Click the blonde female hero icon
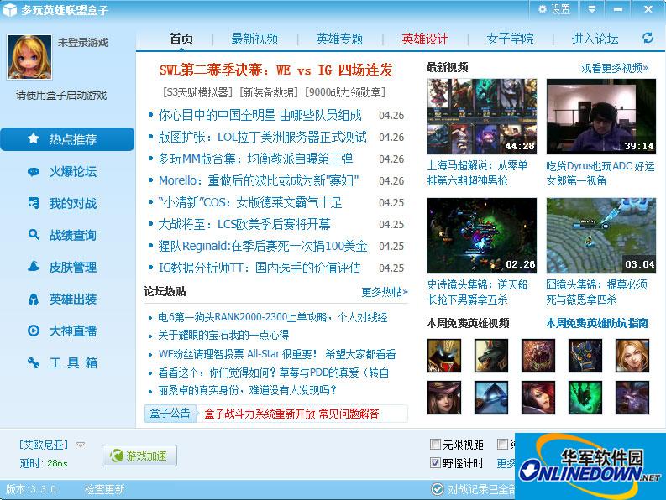The image size is (666, 500). point(632,356)
